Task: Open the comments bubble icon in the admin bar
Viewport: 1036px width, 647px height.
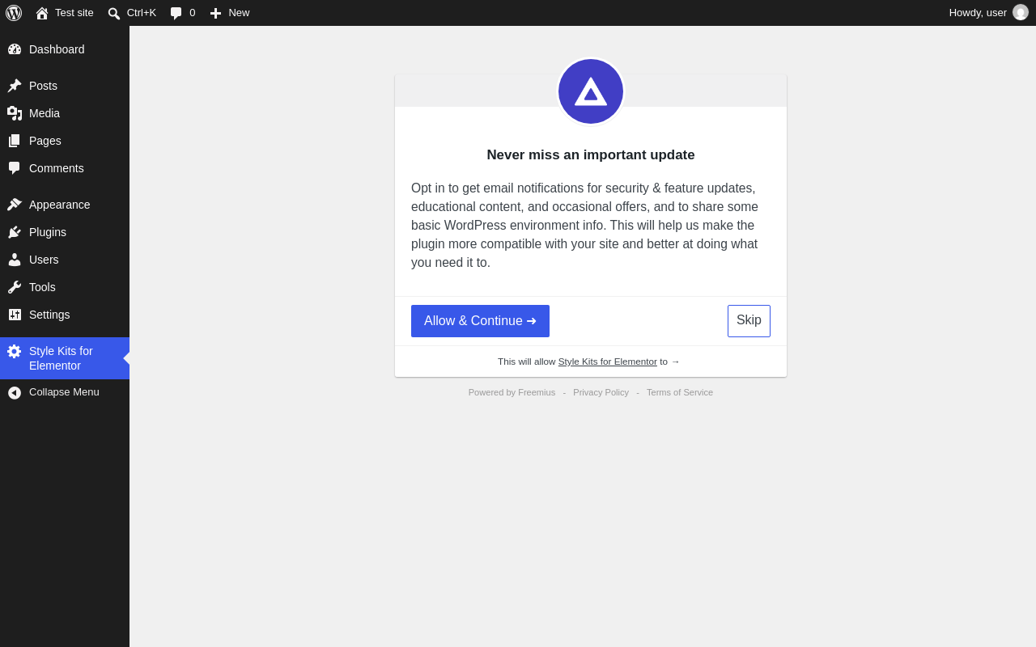Action: click(176, 13)
